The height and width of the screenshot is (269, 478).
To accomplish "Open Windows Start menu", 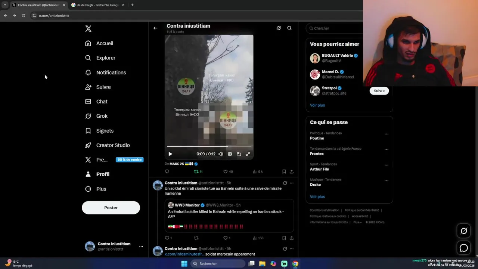I will click(x=184, y=264).
